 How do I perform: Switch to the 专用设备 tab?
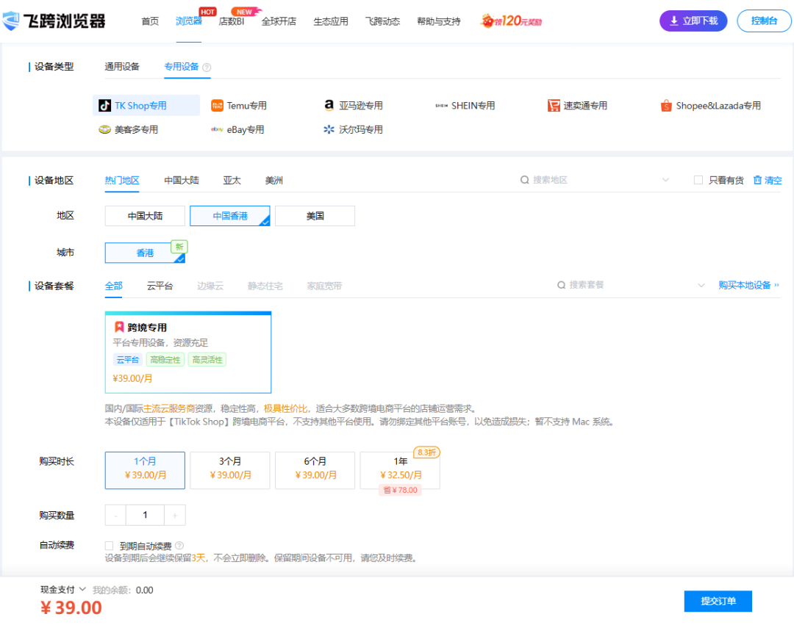pyautogui.click(x=182, y=67)
